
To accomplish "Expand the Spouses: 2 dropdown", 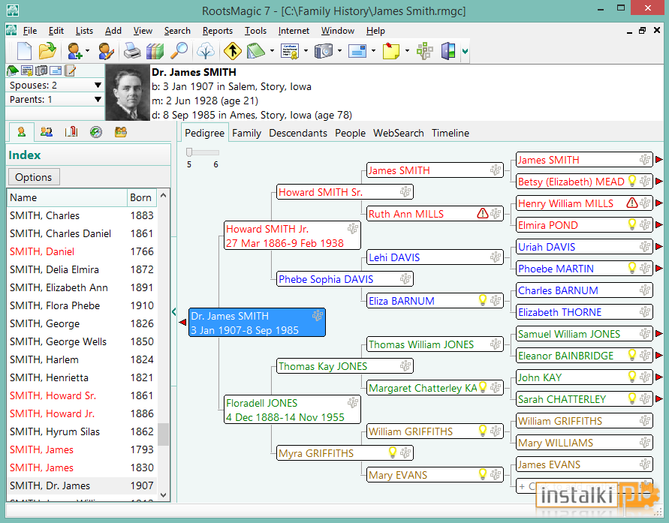I will [98, 86].
